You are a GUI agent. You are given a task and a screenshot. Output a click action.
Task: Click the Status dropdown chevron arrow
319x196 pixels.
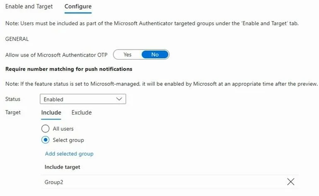(x=119, y=99)
